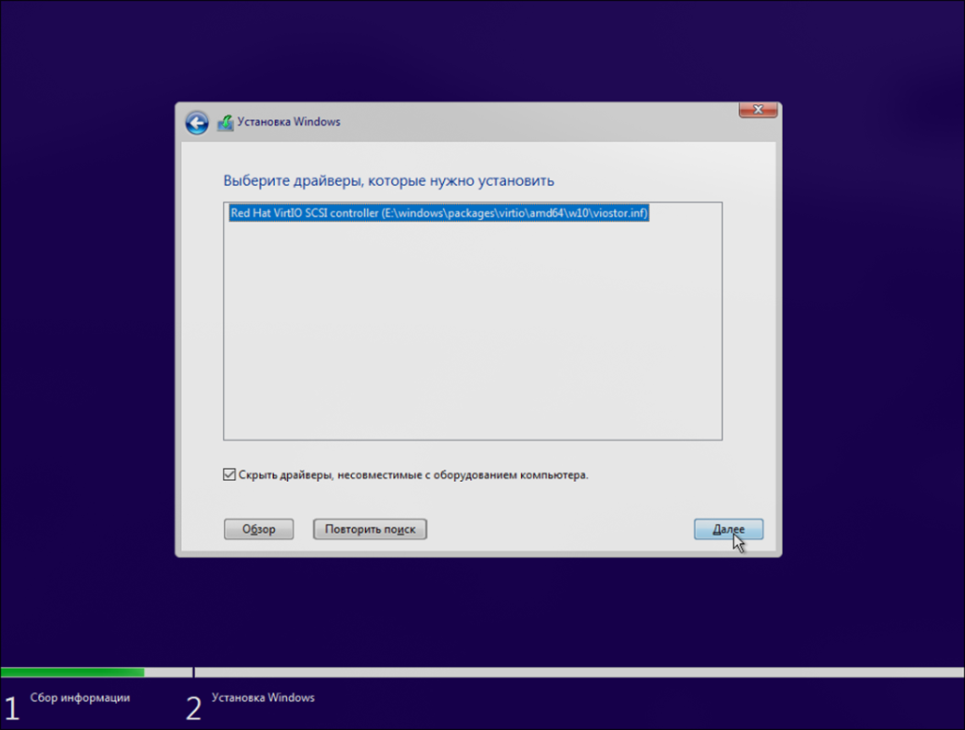This screenshot has width=965, height=730.
Task: Click the Обзор button
Action: [x=258, y=529]
